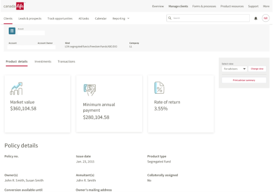Screen dimensions: 274x192
Task: Click the Company LL value
Action: [x=130, y=46]
